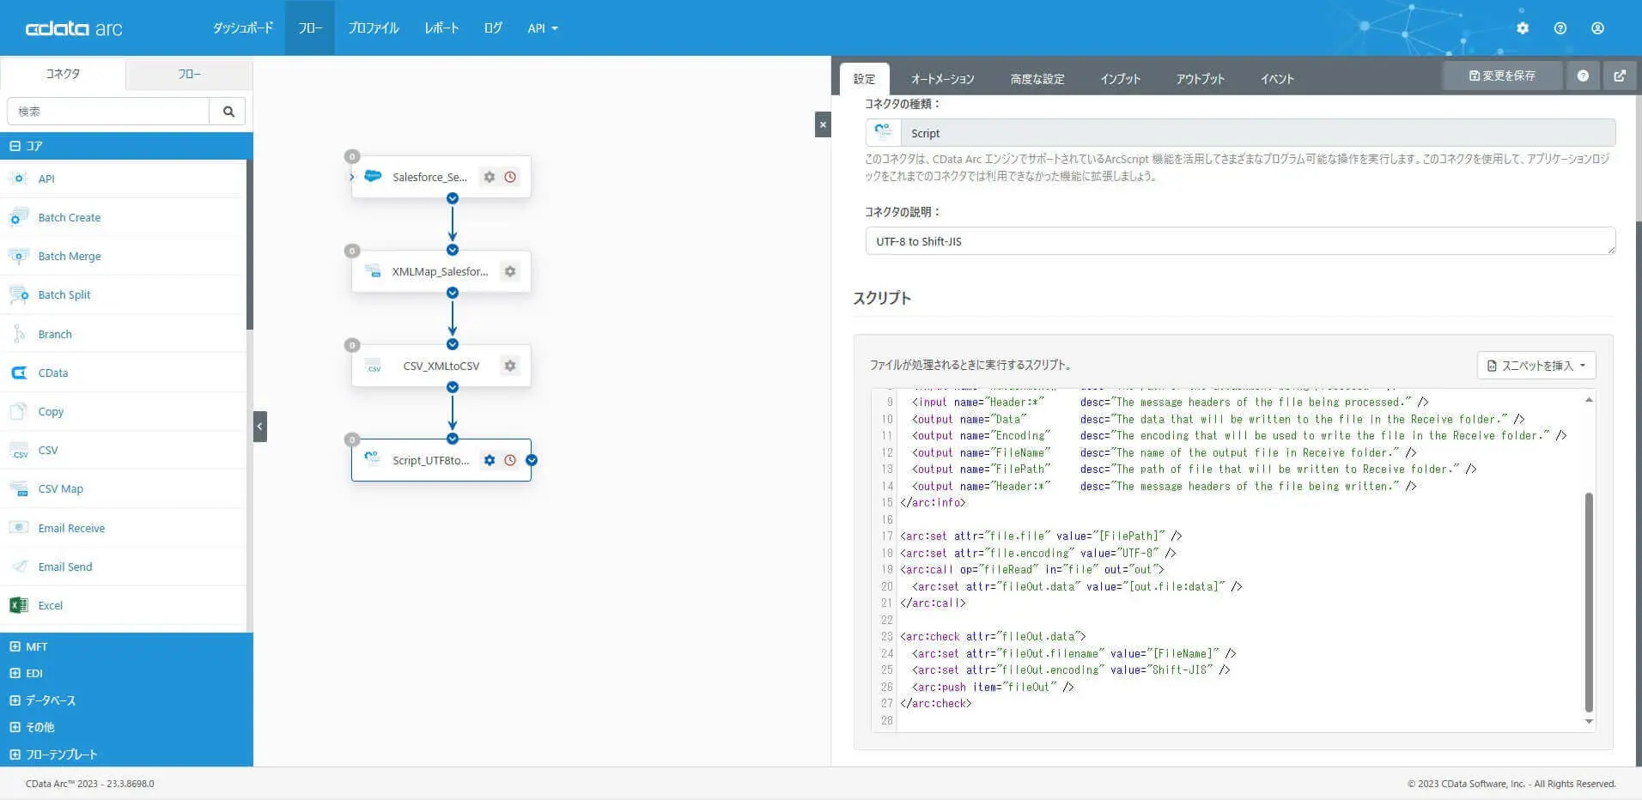
Task: Expand the データベース category section
Action: pos(126,700)
